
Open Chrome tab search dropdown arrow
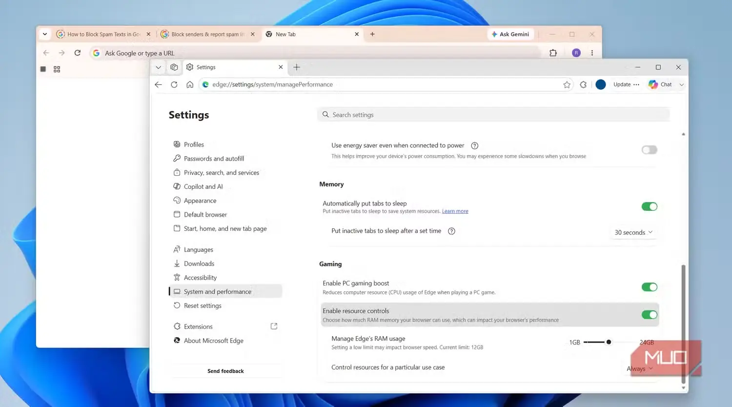click(45, 34)
